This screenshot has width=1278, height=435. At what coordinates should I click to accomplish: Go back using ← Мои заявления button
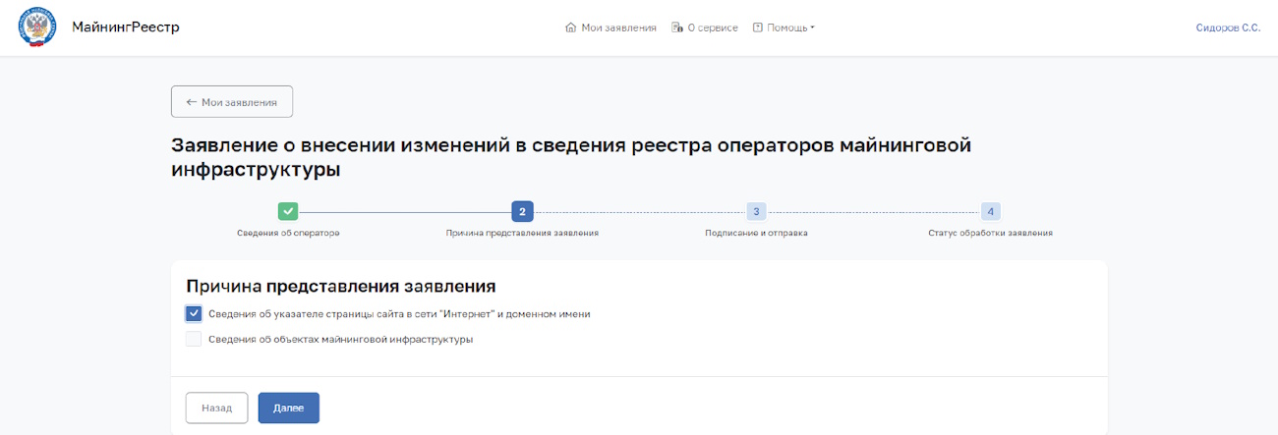[232, 102]
